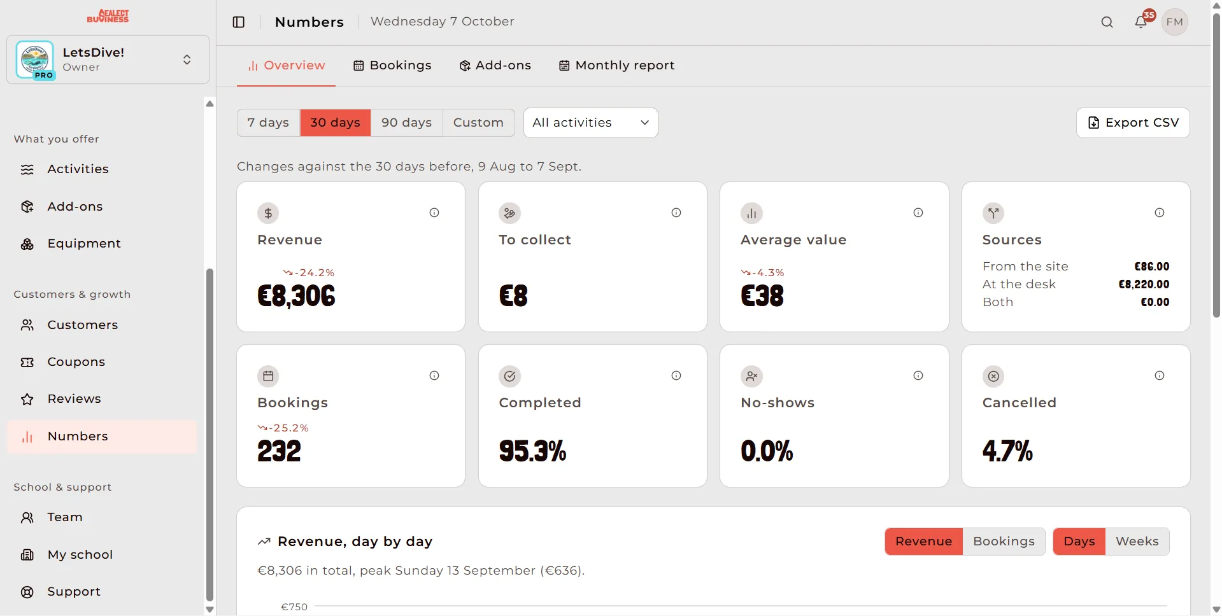Open My school in sidebar
This screenshot has width=1222, height=616.
(102, 555)
